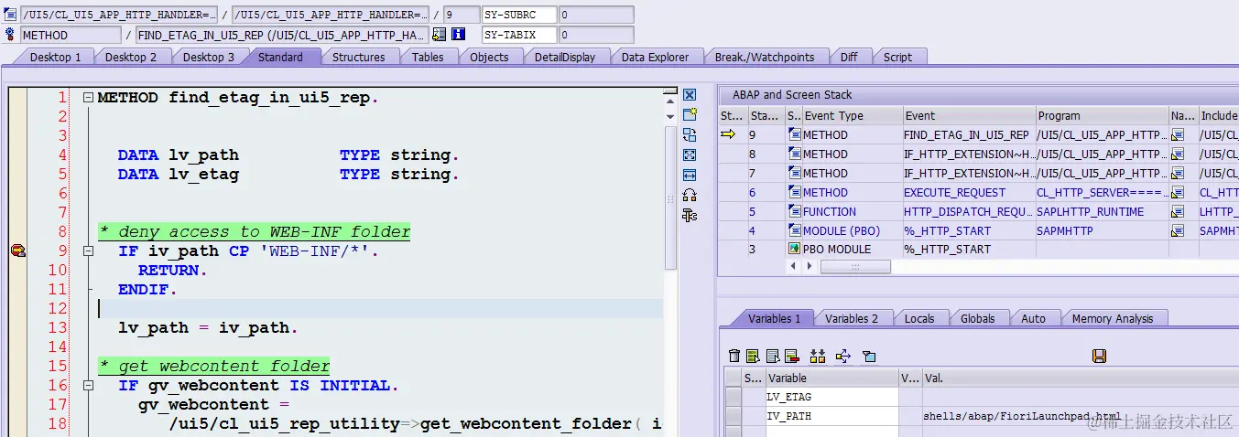Click the swap tool icon in vertical toolbar

(x=690, y=135)
